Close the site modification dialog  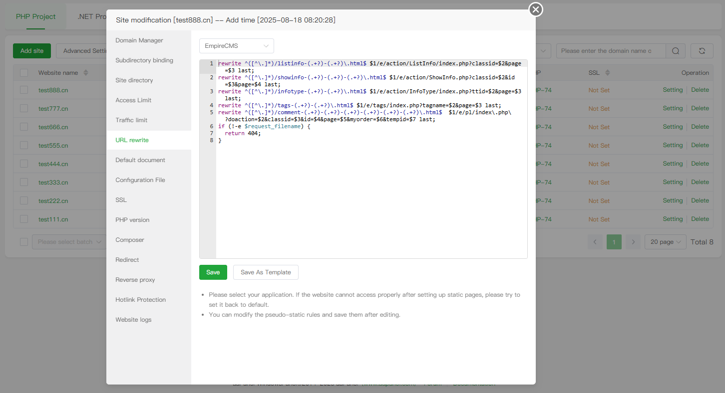(x=536, y=9)
